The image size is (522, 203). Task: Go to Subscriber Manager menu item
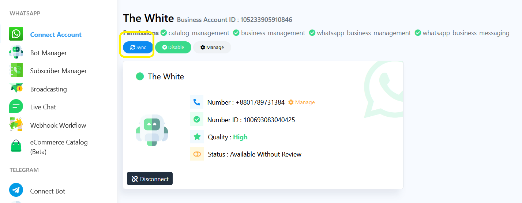click(59, 71)
